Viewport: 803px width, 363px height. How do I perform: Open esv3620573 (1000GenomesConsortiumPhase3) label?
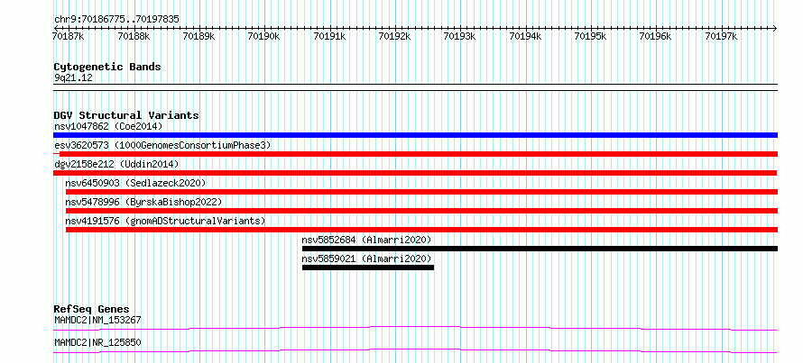pos(162,145)
